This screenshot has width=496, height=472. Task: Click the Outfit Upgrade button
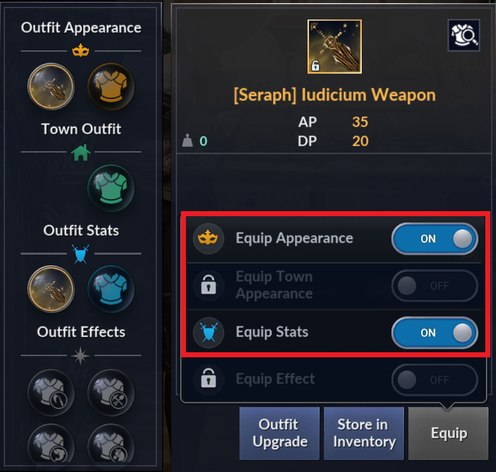279,433
